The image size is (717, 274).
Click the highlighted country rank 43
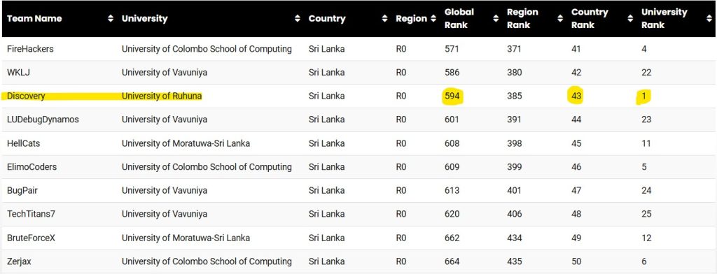pyautogui.click(x=576, y=96)
